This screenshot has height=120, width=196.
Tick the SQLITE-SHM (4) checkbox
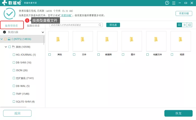point(14,102)
